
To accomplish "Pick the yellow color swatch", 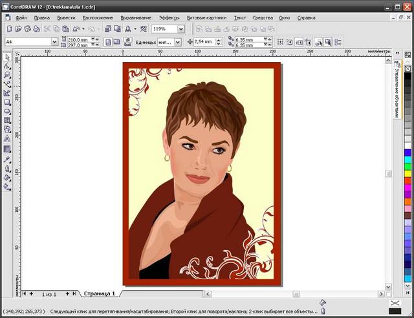I will (x=408, y=174).
